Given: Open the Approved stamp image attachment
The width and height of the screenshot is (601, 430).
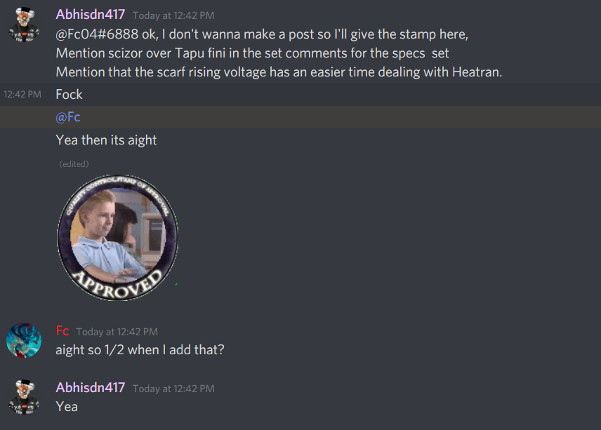Looking at the screenshot, I should (x=118, y=238).
